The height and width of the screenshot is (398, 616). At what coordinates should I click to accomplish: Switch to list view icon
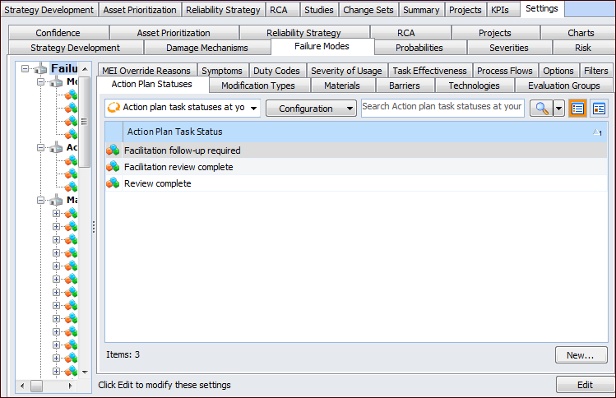click(x=577, y=109)
